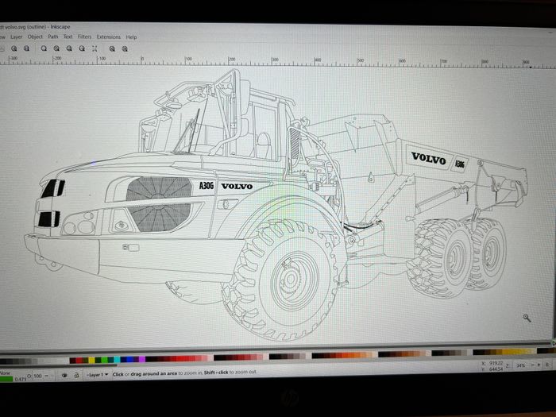This screenshot has height=417, width=556.
Task: Increase zoom with the plus button
Action: tap(539, 365)
